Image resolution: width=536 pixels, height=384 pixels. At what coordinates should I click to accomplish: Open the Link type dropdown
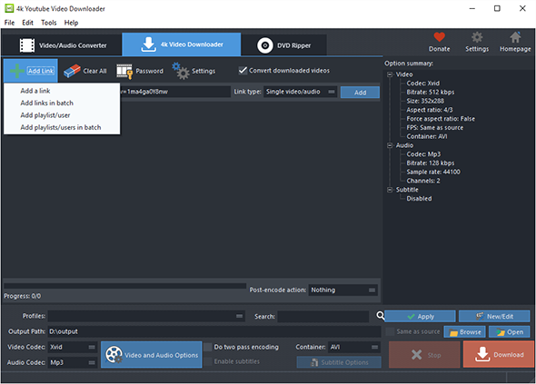pos(300,92)
